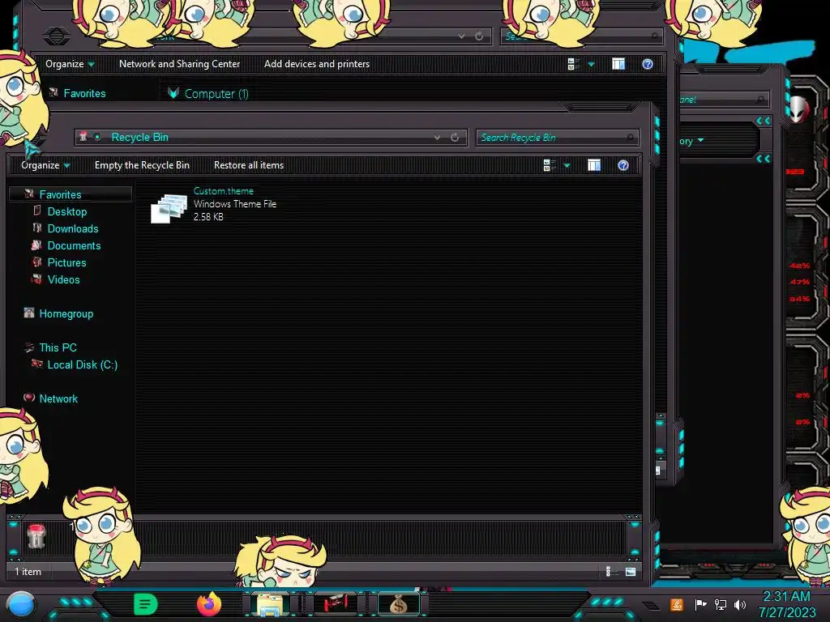Viewport: 830px width, 622px height.
Task: Toggle preview pane in Recycle Bin window
Action: [594, 165]
